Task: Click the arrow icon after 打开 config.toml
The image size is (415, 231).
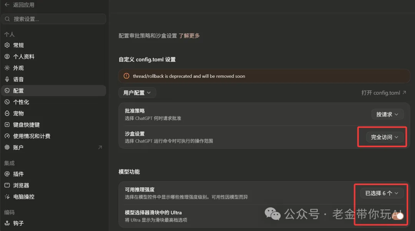Action: pyautogui.click(x=404, y=93)
